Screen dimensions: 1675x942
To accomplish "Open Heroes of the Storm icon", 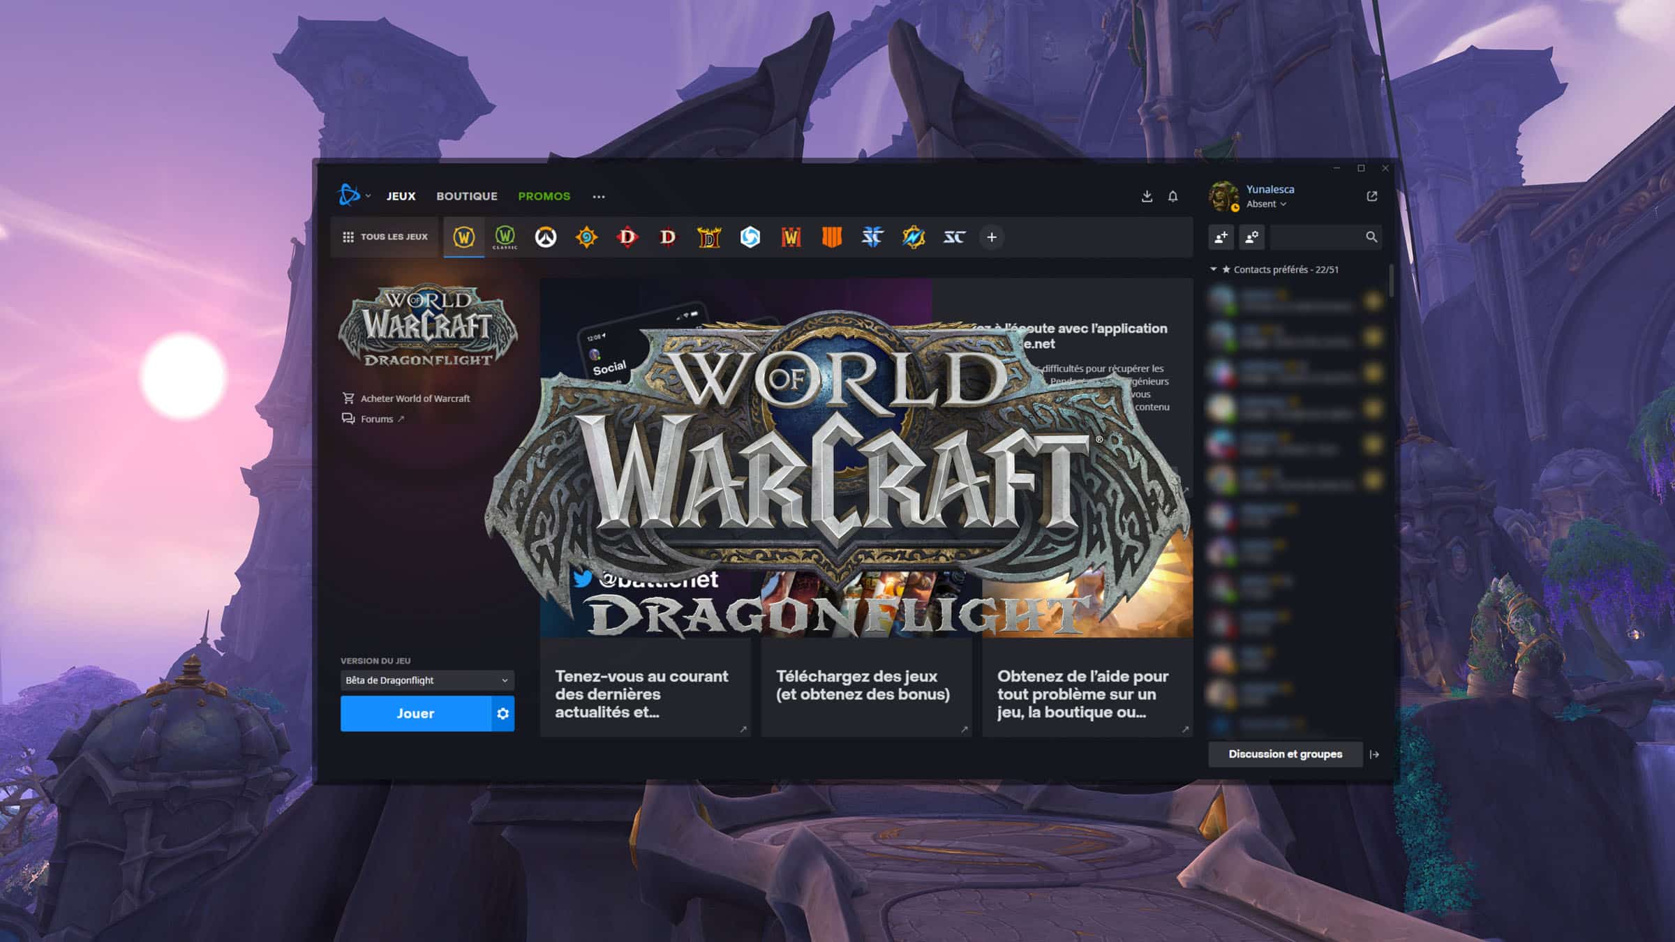I will (x=750, y=237).
